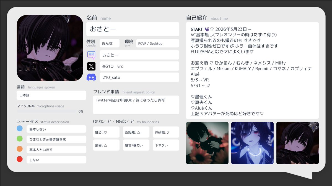Click the boundary box 近距離: △
The image size is (332, 186).
(x=136, y=132)
